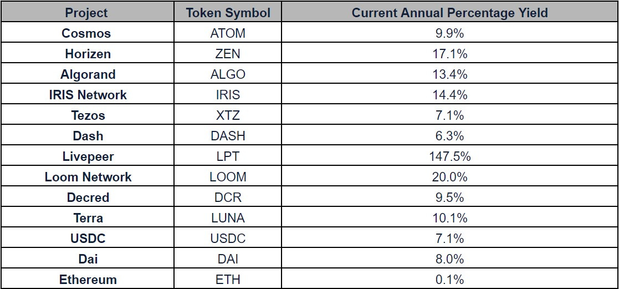Click the XTZ token symbol
The width and height of the screenshot is (619, 289).
(x=228, y=115)
